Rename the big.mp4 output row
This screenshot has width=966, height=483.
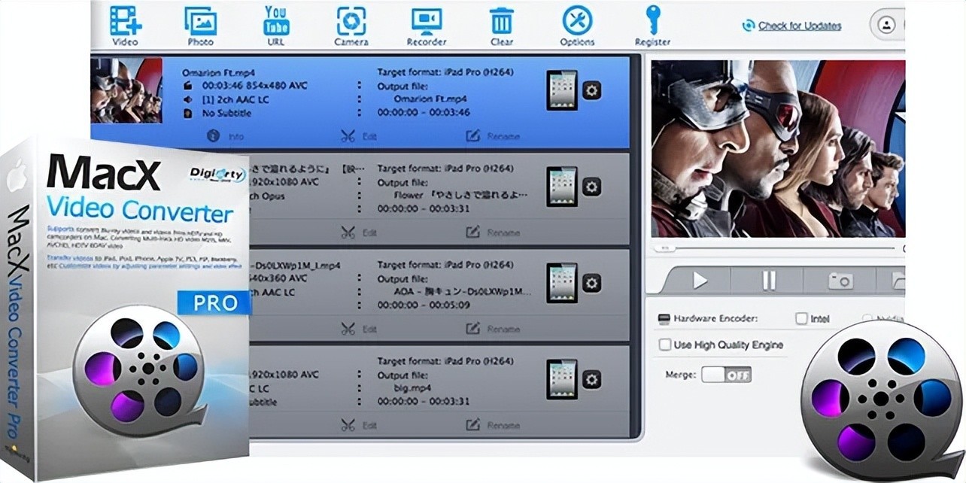click(x=493, y=425)
